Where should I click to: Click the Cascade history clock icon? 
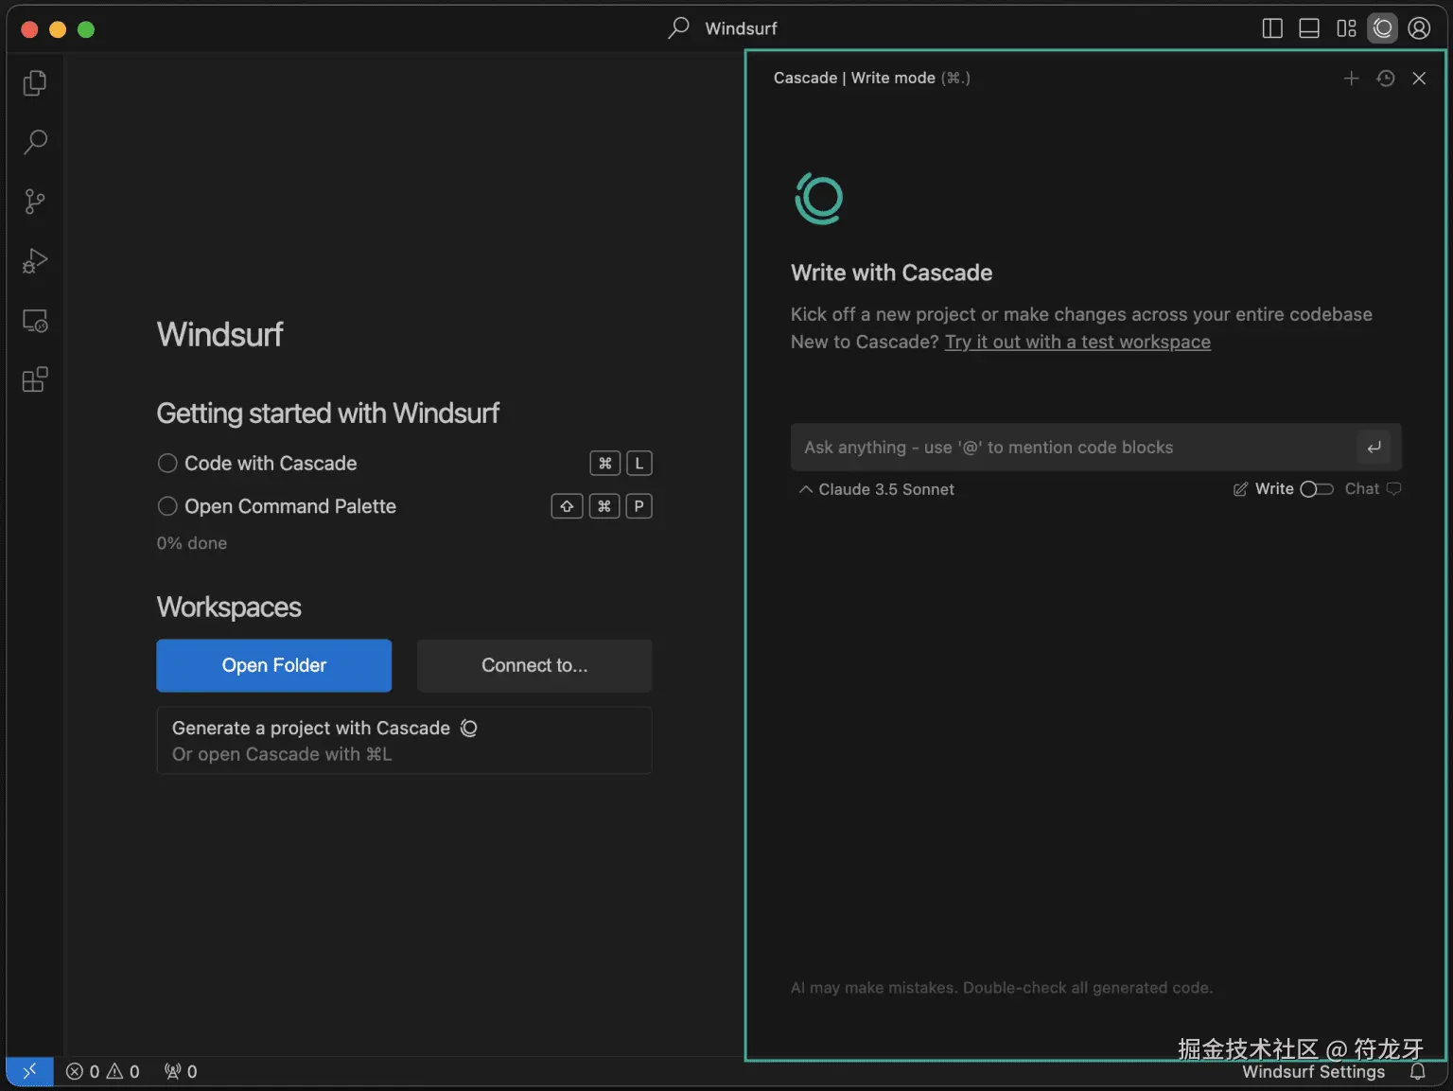tap(1386, 79)
